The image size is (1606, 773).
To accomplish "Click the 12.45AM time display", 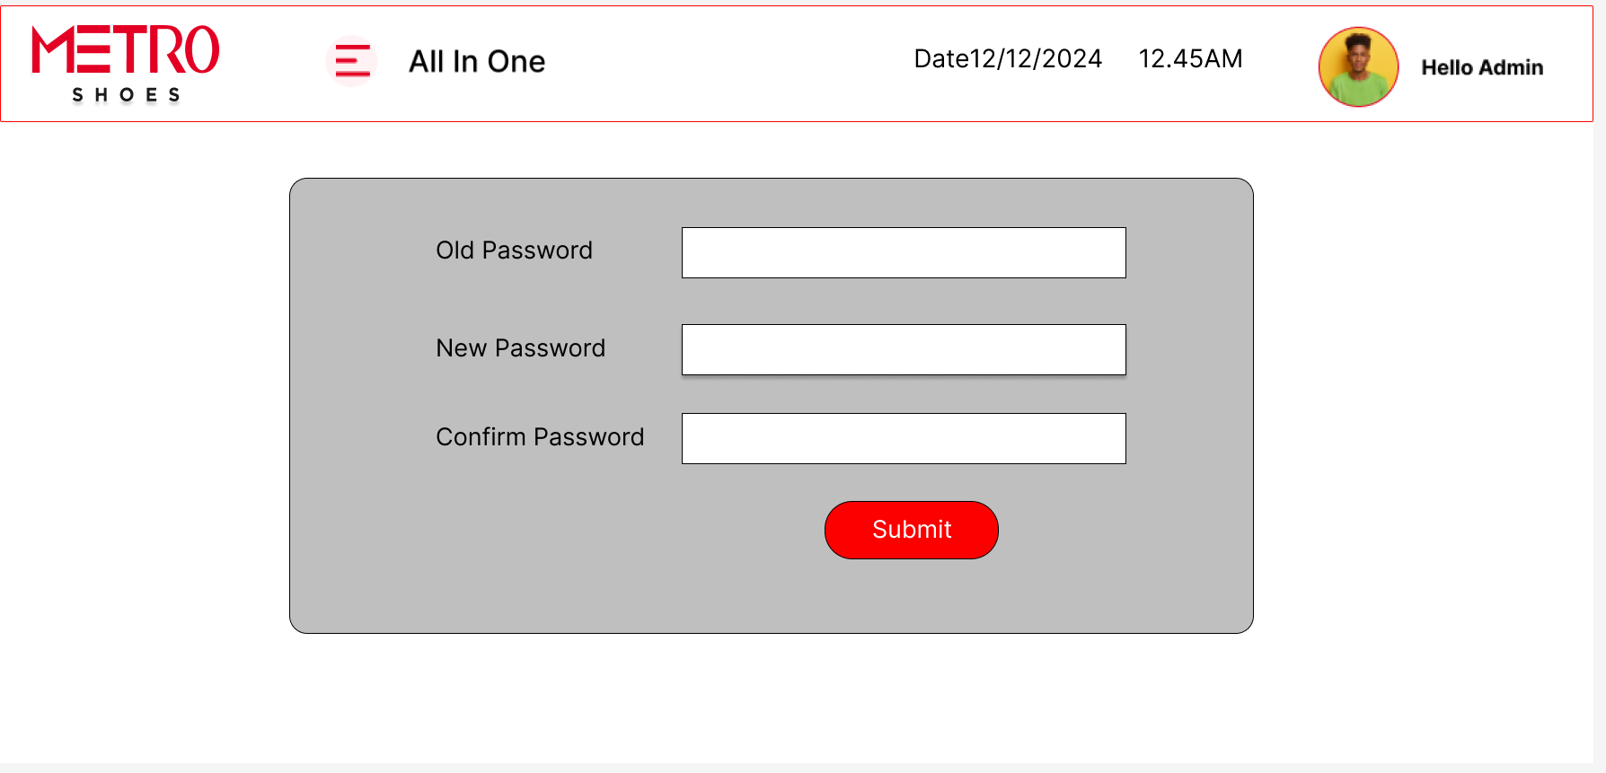I will tap(1190, 59).
